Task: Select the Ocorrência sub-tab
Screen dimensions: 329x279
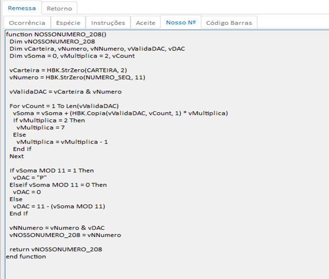Action: coord(27,23)
